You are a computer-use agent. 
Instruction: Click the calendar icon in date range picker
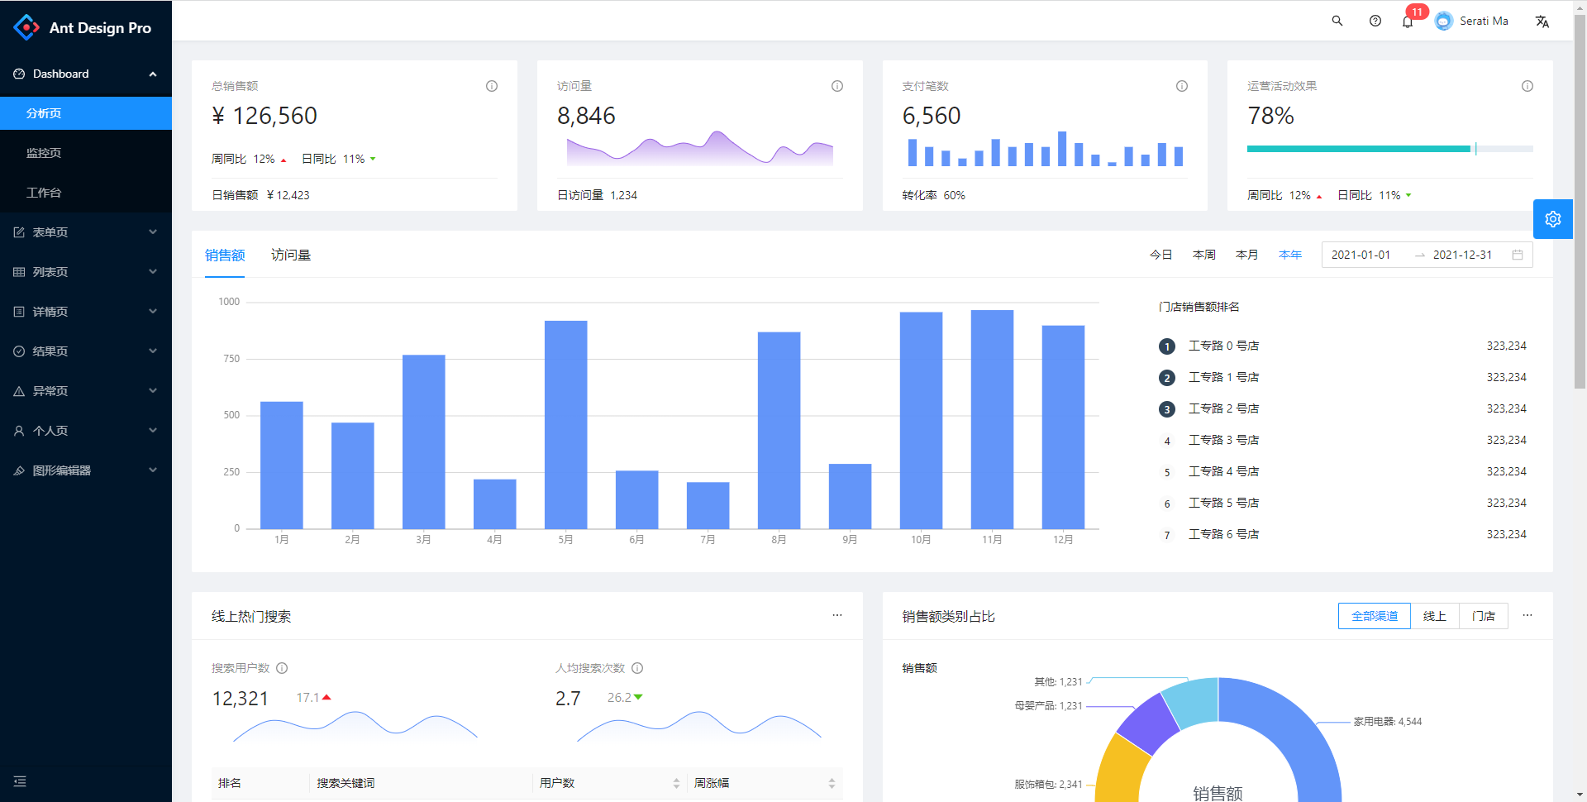[x=1518, y=255]
